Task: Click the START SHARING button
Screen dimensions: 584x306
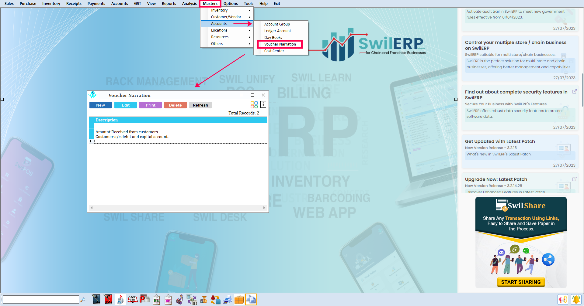Action: coord(521,282)
